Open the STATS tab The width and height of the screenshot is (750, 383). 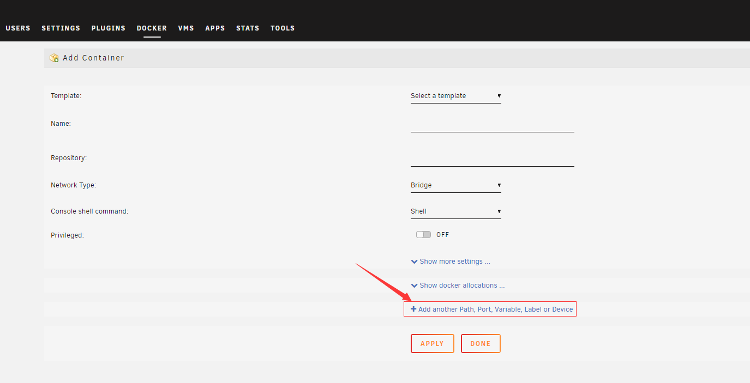tap(248, 28)
